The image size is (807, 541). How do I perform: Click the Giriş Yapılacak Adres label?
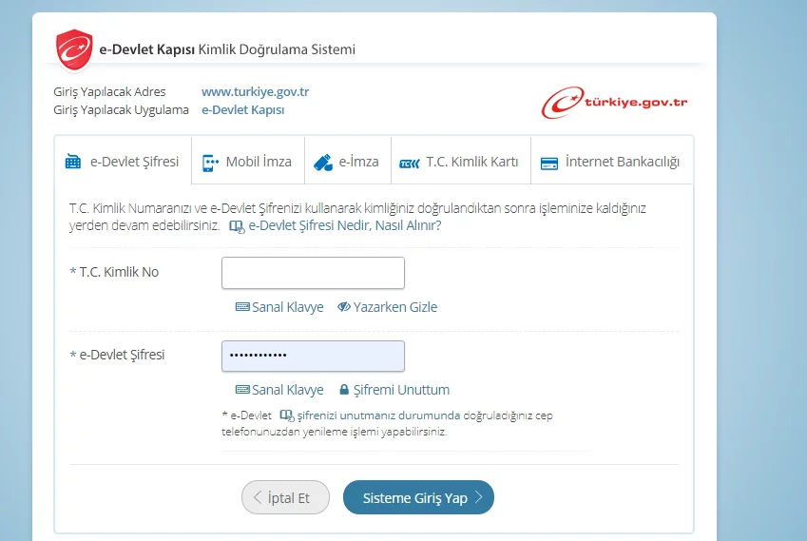109,91
